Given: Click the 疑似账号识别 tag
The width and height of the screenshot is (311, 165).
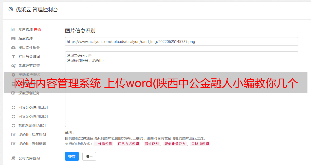Looking at the screenshot, I should pos(175,144).
